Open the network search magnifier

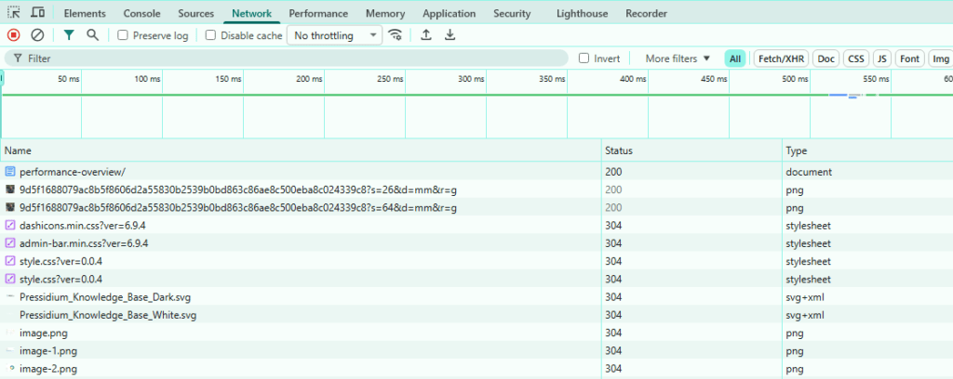pyautogui.click(x=92, y=35)
